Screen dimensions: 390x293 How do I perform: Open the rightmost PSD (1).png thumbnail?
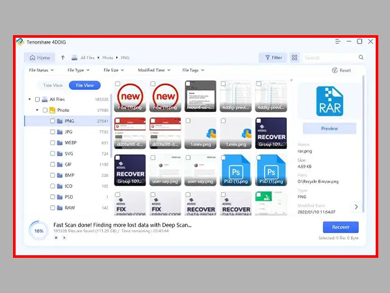271,171
